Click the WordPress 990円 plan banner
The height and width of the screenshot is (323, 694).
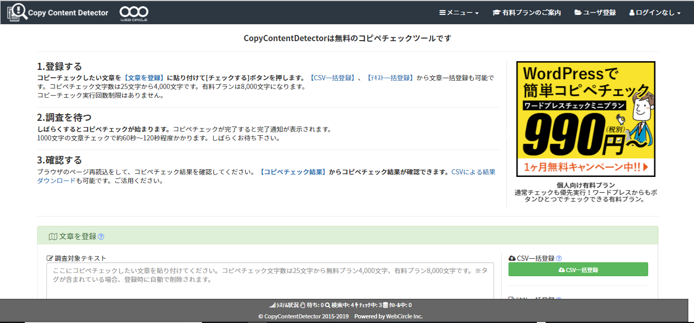(x=586, y=119)
